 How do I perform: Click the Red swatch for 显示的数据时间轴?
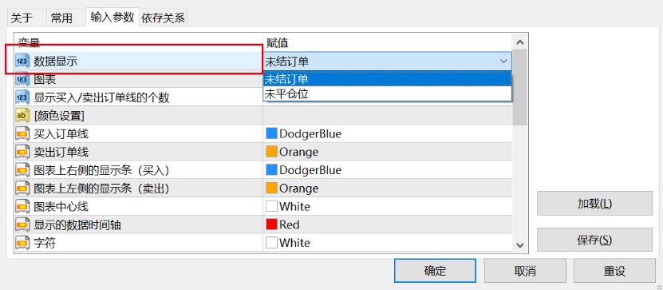point(271,224)
